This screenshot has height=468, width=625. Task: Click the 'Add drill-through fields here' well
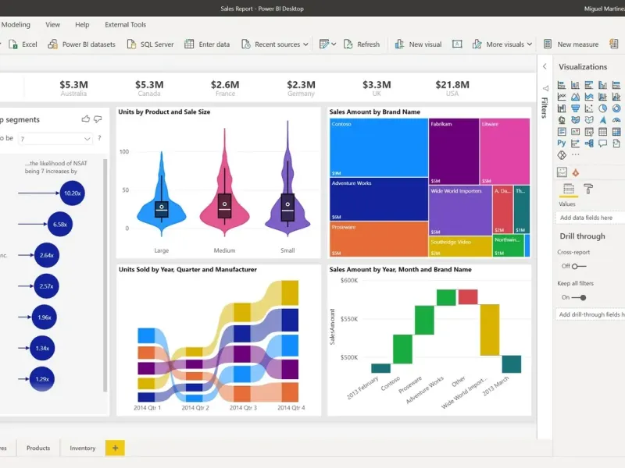[x=590, y=314]
